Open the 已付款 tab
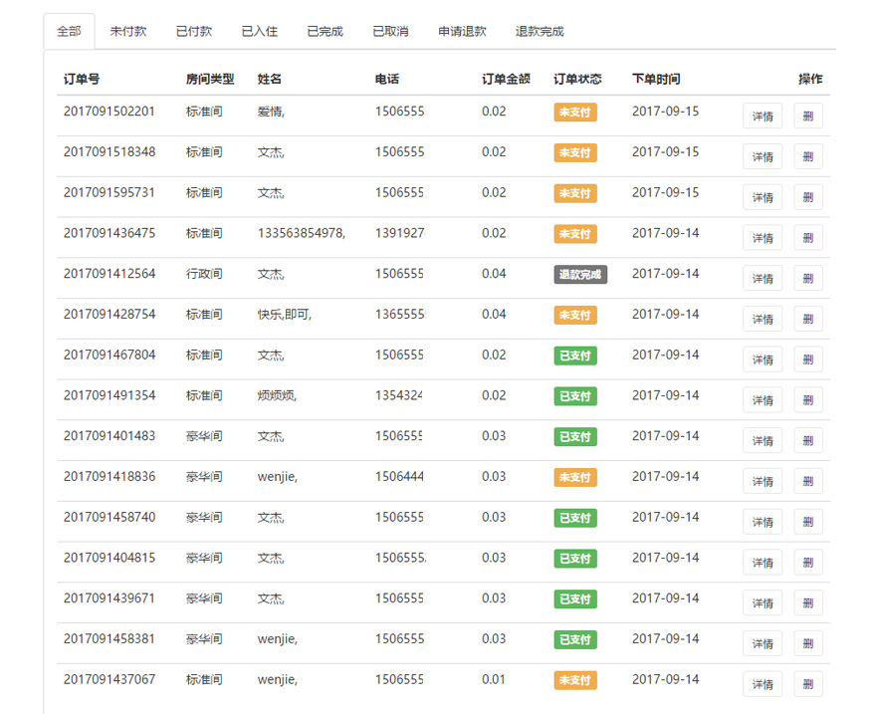 [194, 32]
